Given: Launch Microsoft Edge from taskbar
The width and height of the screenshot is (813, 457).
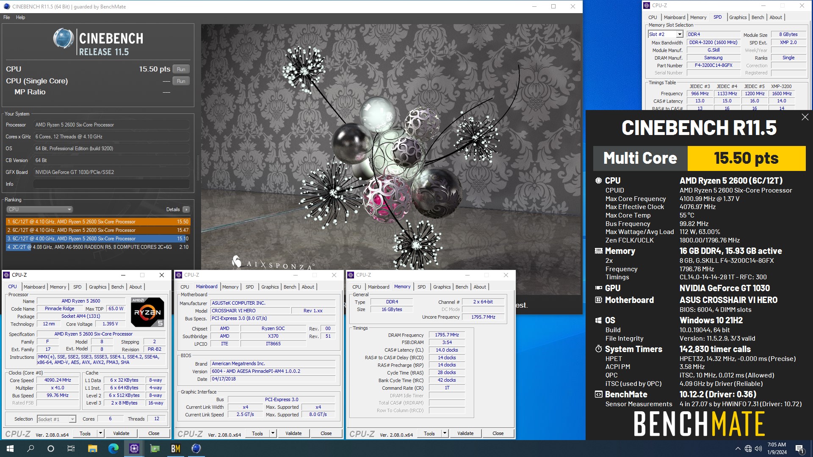Looking at the screenshot, I should click(113, 449).
